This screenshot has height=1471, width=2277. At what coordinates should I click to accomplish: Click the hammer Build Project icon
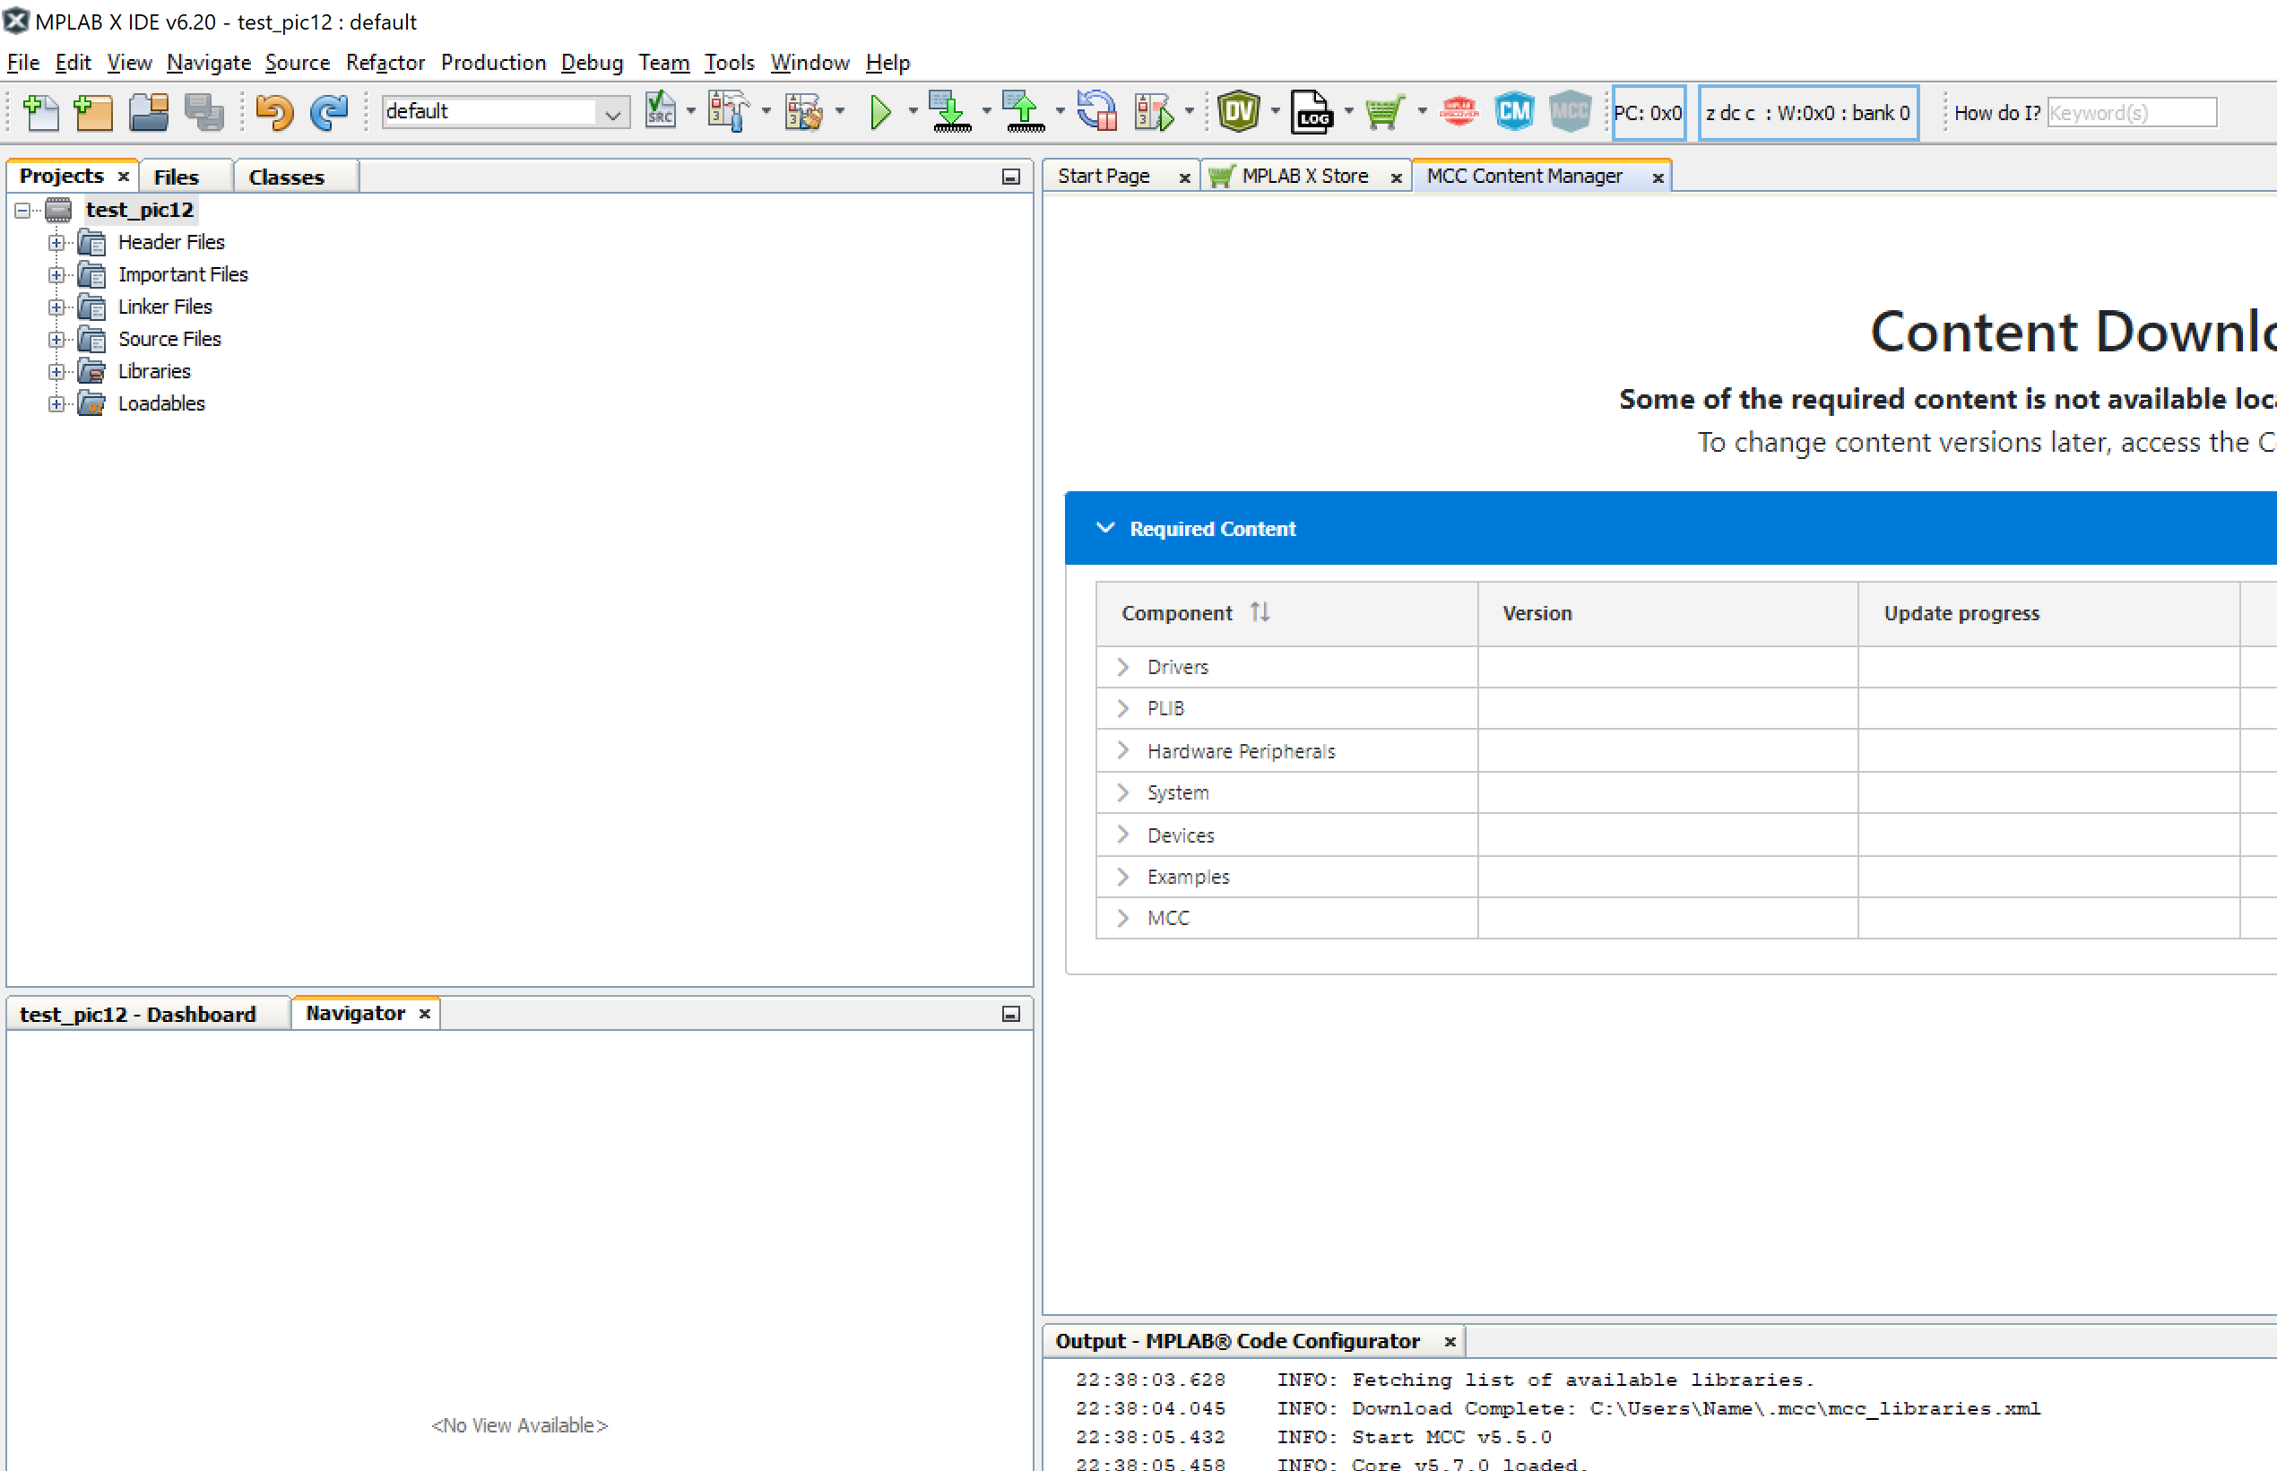click(x=728, y=112)
